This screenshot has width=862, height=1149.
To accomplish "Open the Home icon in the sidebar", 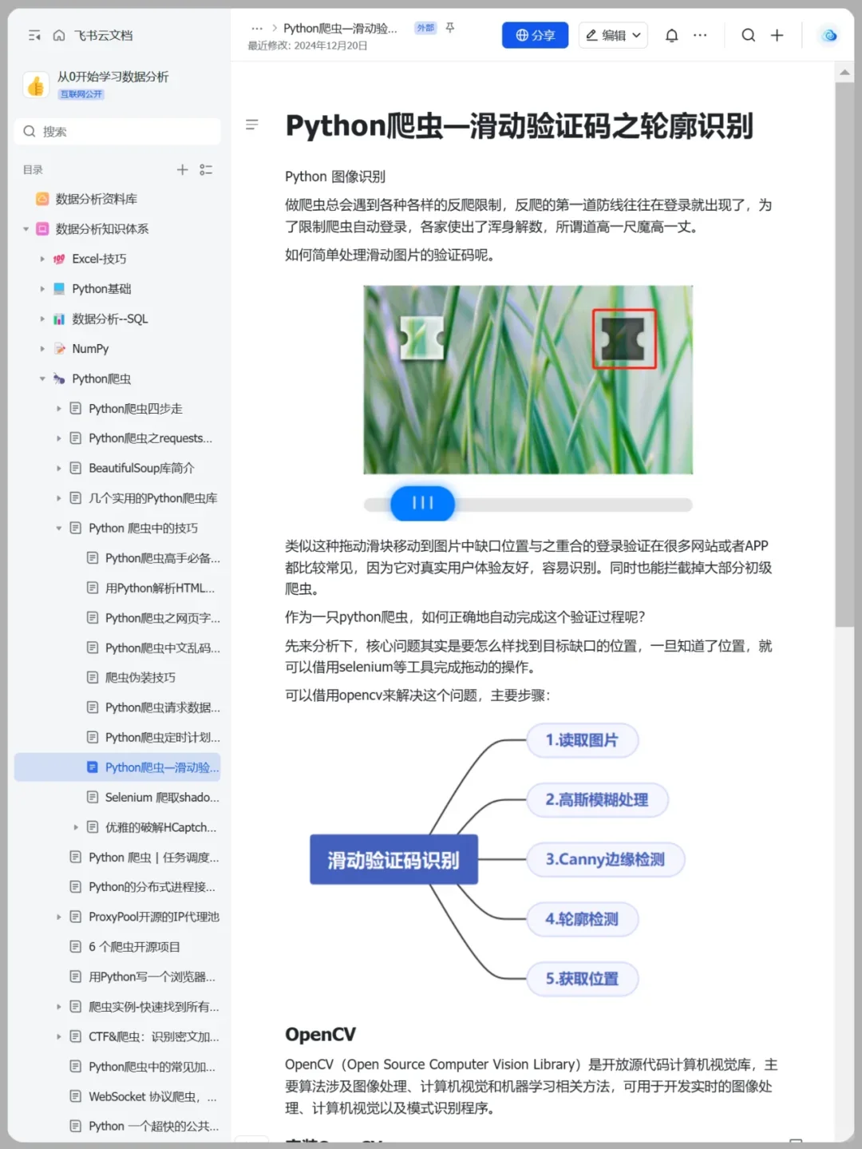I will [59, 35].
